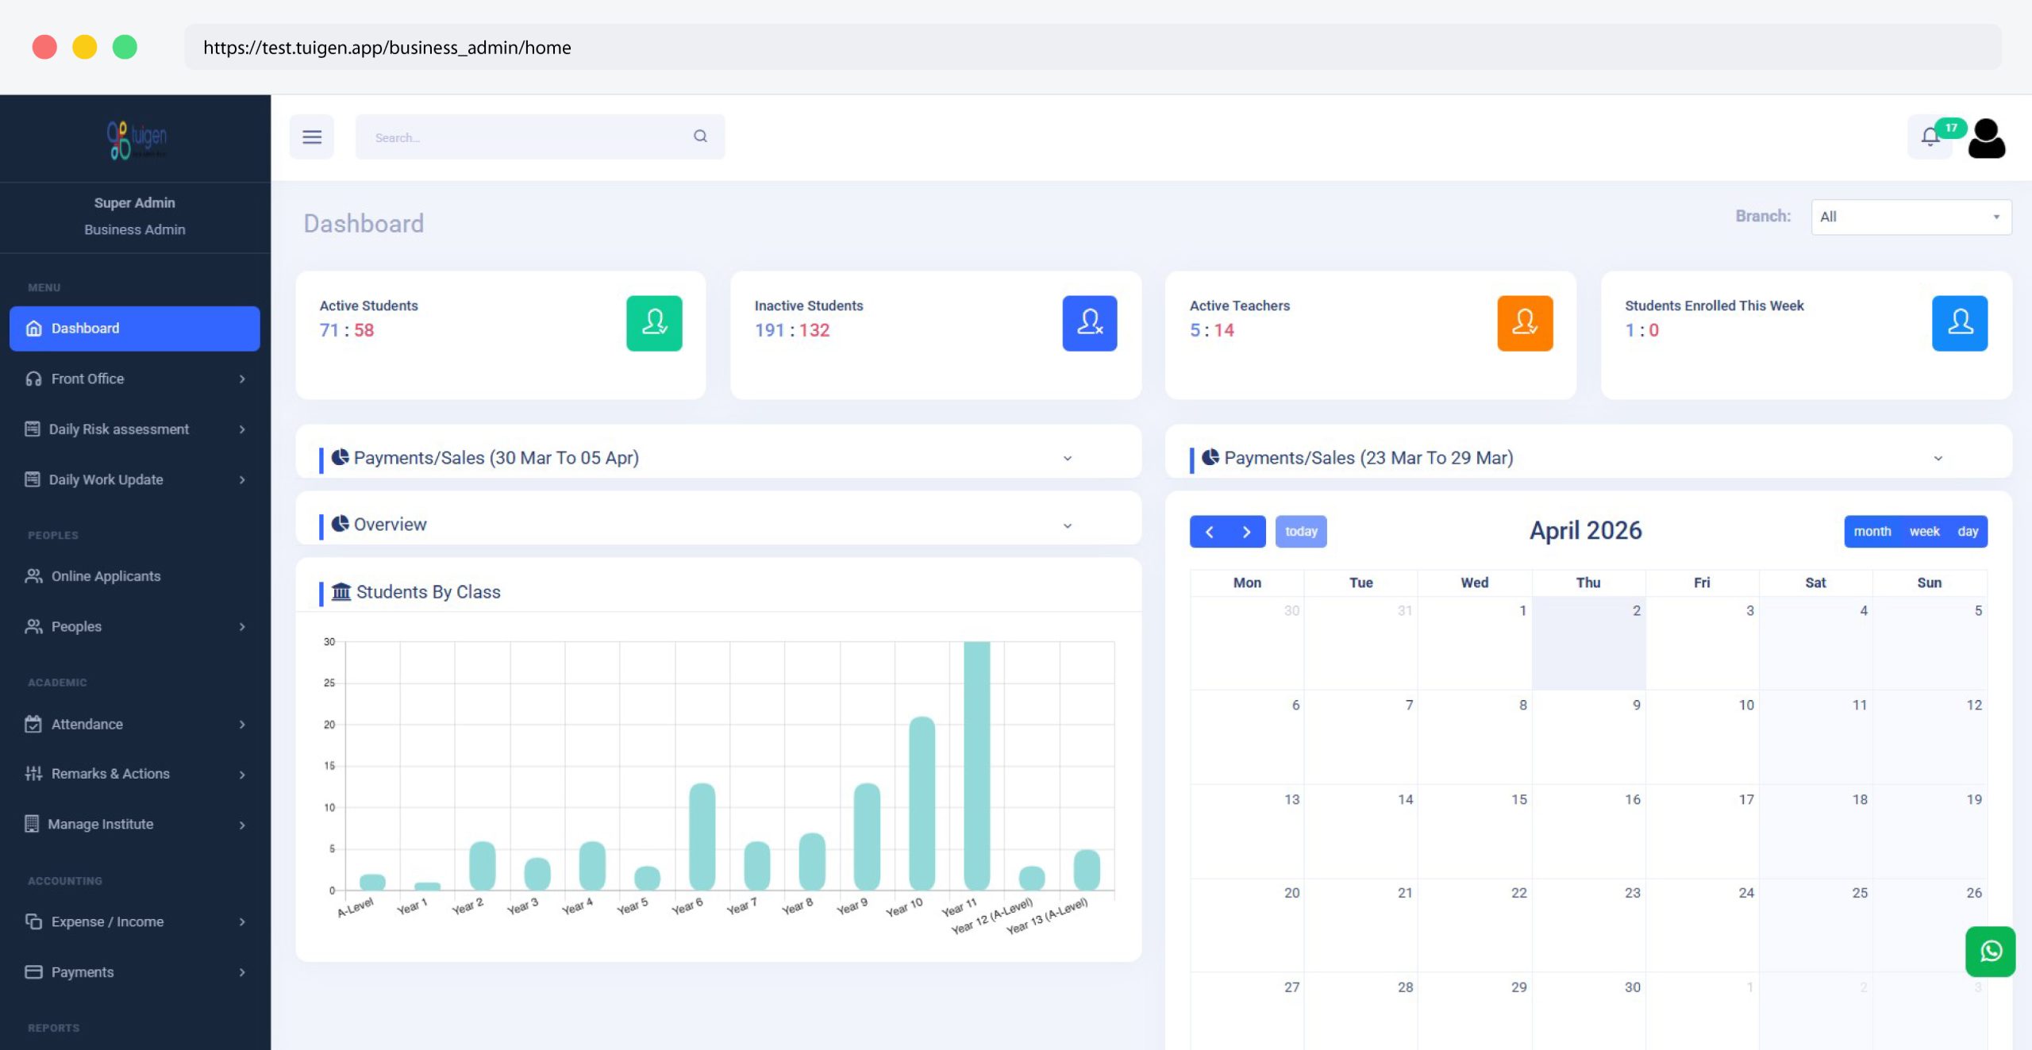Viewport: 2032px width, 1050px height.
Task: Open the notifications bell icon
Action: (1930, 137)
